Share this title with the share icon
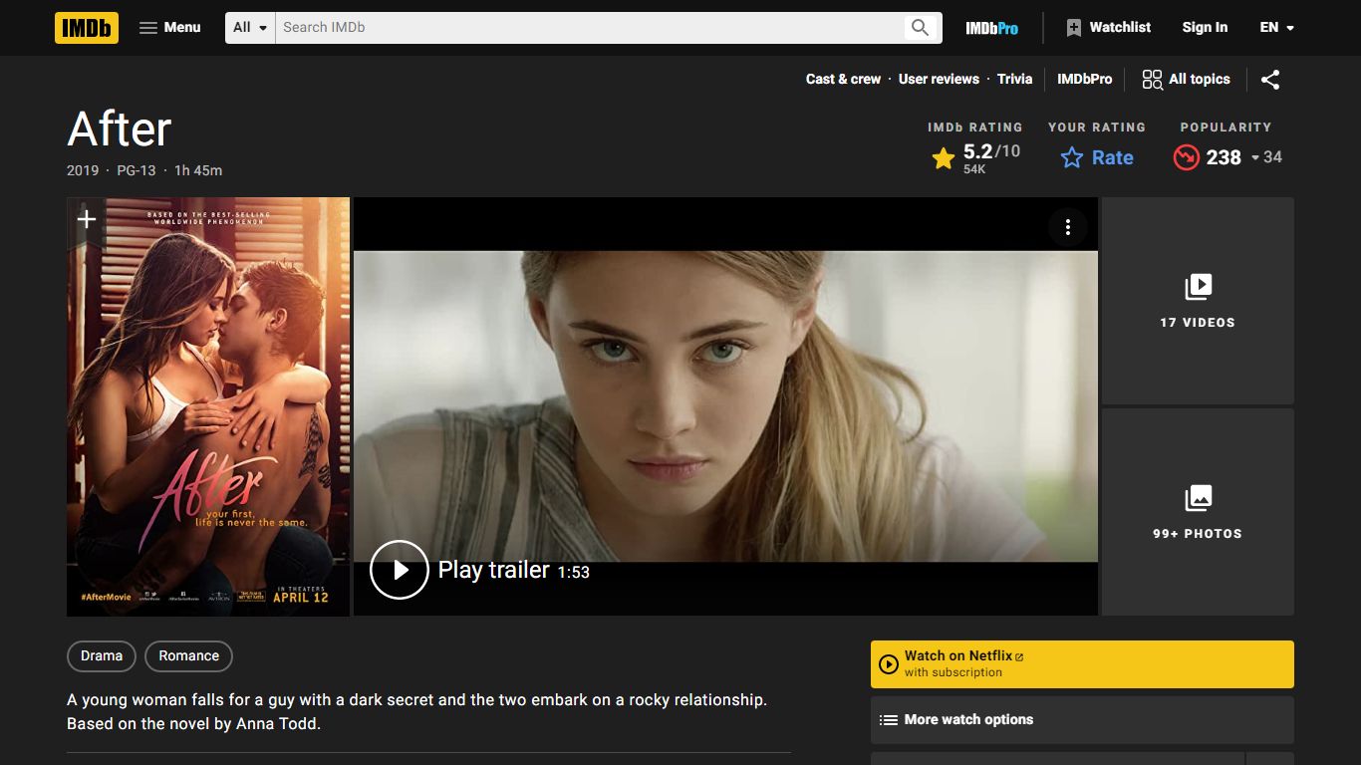Image resolution: width=1361 pixels, height=765 pixels. (x=1270, y=80)
